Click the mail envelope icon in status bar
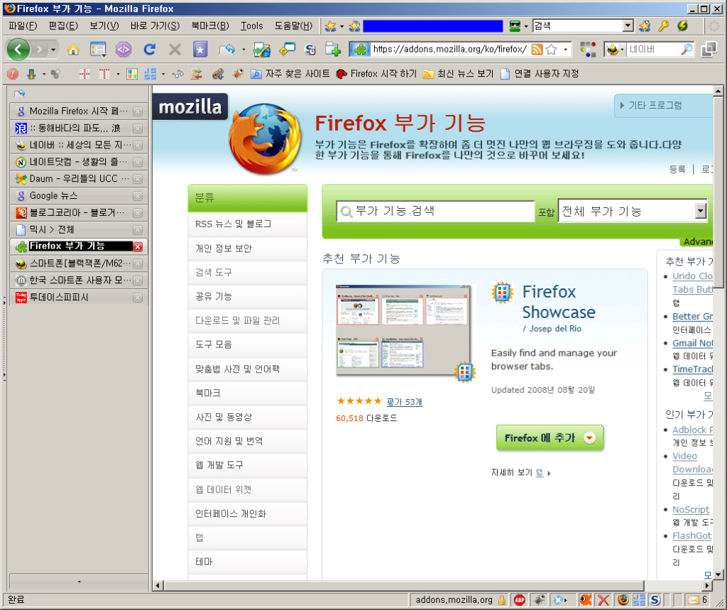This screenshot has height=610, width=727. 694,600
